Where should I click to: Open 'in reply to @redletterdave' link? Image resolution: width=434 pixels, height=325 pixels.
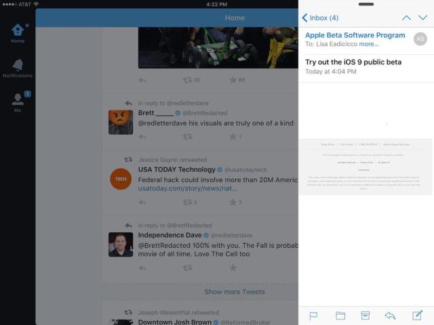coord(174,103)
